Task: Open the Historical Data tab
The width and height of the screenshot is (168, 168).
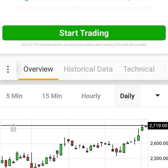Action: click(x=88, y=69)
